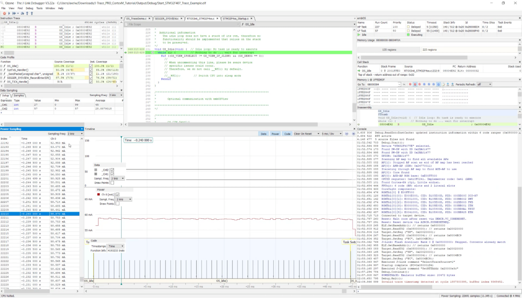Click the Code button in Timeline toolbar
This screenshot has height=298, width=522.
[287, 134]
